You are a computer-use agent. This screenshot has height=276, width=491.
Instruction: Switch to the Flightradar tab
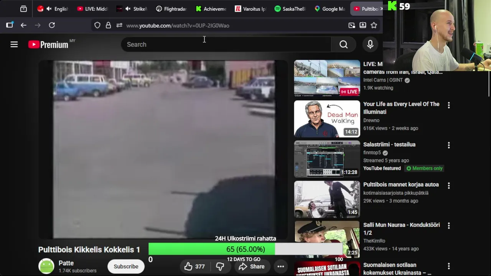[x=171, y=9]
